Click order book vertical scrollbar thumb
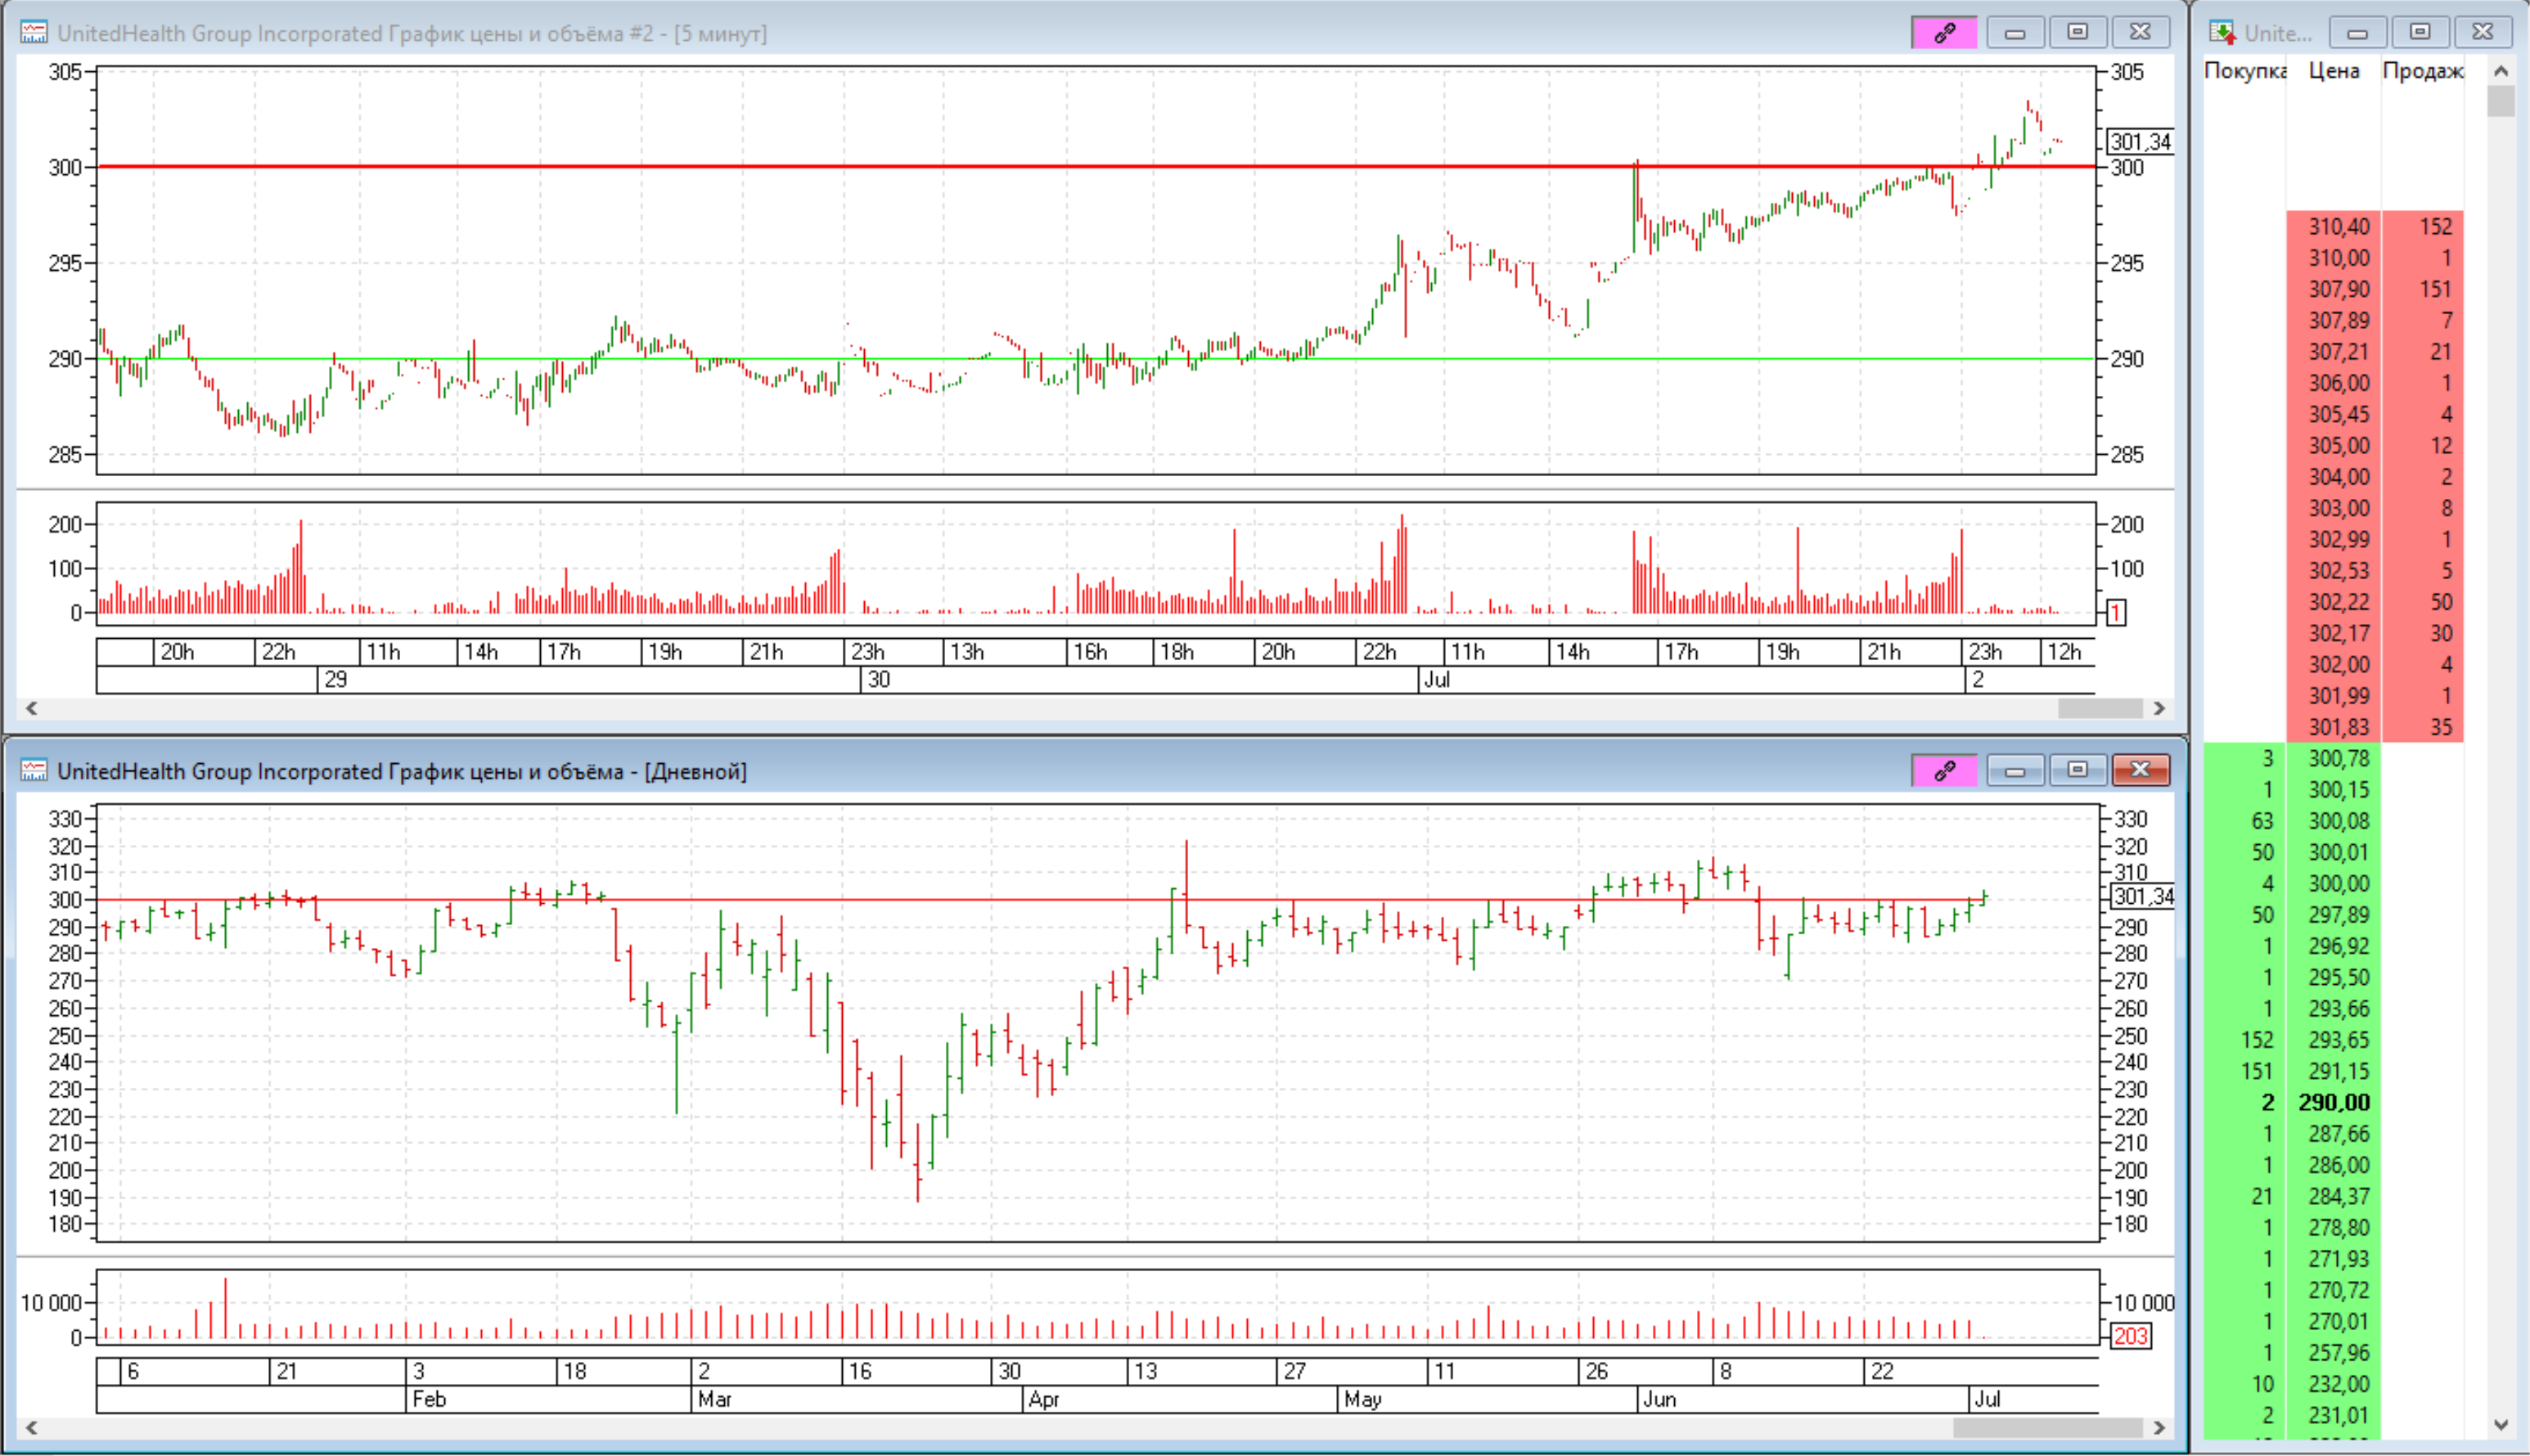 click(2501, 101)
